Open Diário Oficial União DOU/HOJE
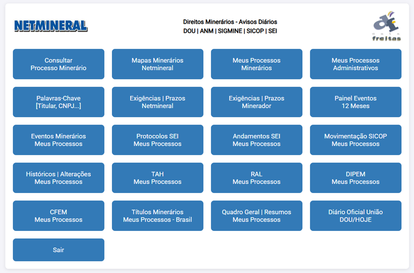Screen dimensions: 414x273 click(x=356, y=216)
